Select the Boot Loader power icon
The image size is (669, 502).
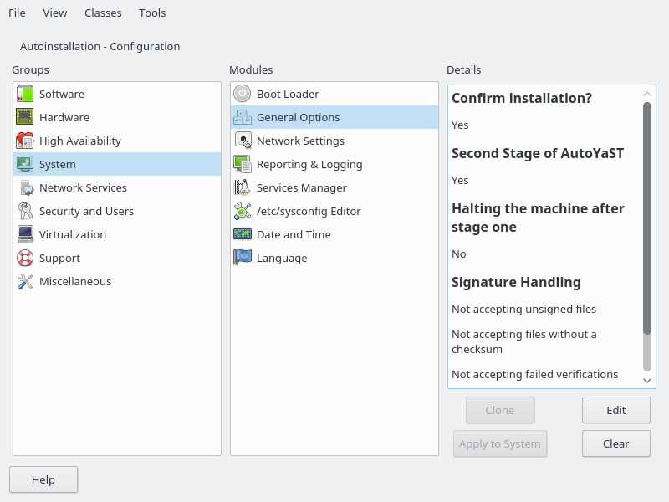[x=243, y=94]
